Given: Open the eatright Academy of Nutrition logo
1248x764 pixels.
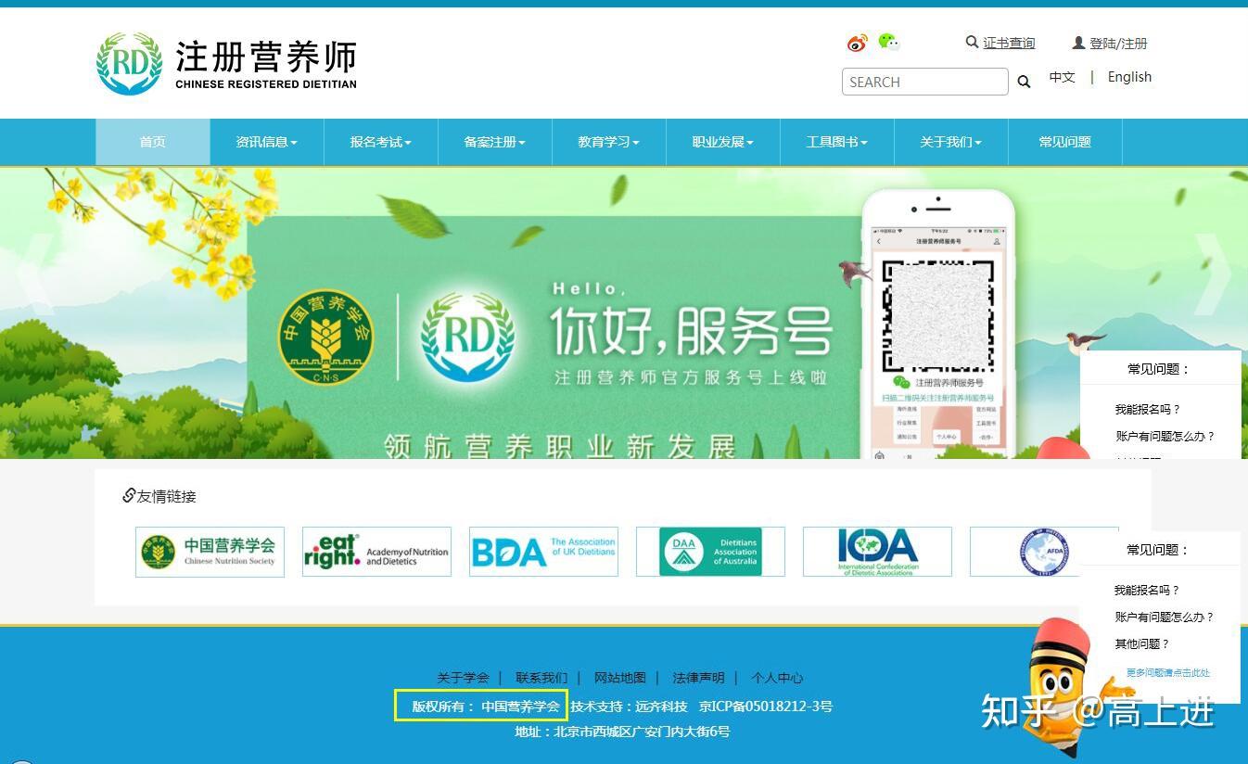Looking at the screenshot, I should (x=376, y=552).
